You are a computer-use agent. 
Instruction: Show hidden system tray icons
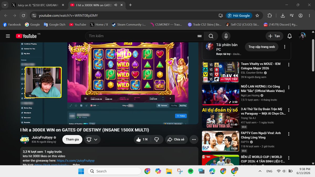click(x=260, y=171)
